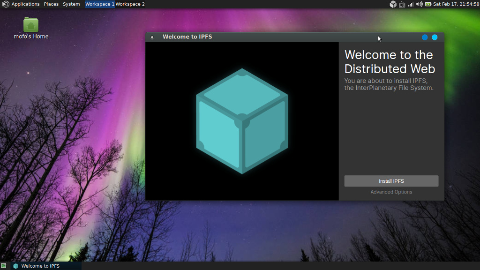Open the Applications menu
This screenshot has height=270, width=480.
pos(25,4)
